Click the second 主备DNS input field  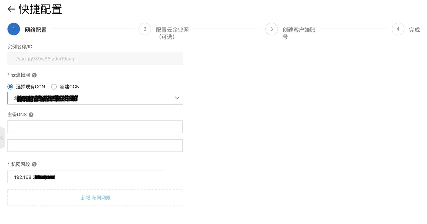click(x=95, y=145)
